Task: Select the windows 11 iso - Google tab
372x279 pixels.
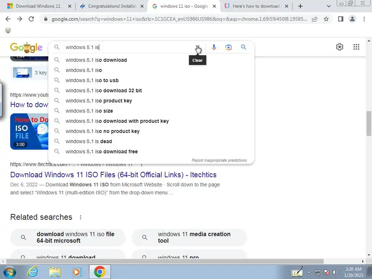Action: tap(184, 6)
